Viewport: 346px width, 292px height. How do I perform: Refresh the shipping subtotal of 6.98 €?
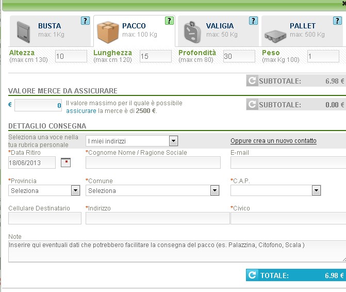click(x=252, y=81)
